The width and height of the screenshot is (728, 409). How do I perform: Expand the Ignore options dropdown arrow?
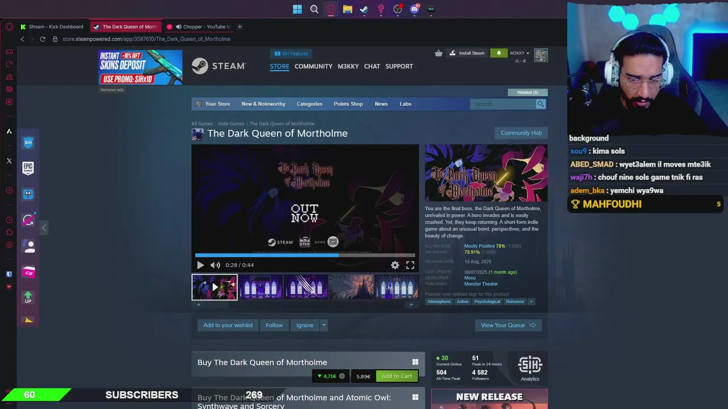[x=324, y=325]
